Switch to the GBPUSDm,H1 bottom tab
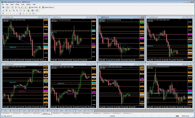Viewport: 195px width, 118px height. [x=57, y=113]
